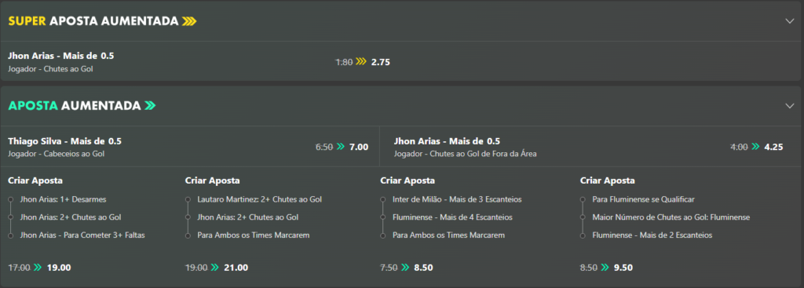Screen dimensions: 804x288
Task: Click Lautaro Martinez: 2+ Chutes ao Gol leg
Action: (259, 199)
